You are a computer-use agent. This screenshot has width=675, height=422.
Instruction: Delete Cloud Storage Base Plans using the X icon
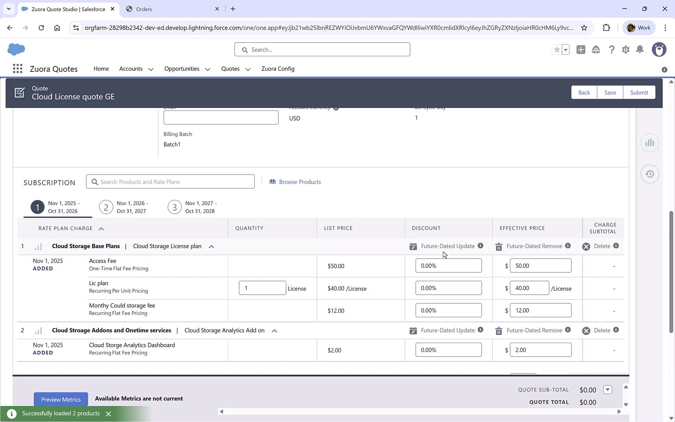click(x=586, y=246)
